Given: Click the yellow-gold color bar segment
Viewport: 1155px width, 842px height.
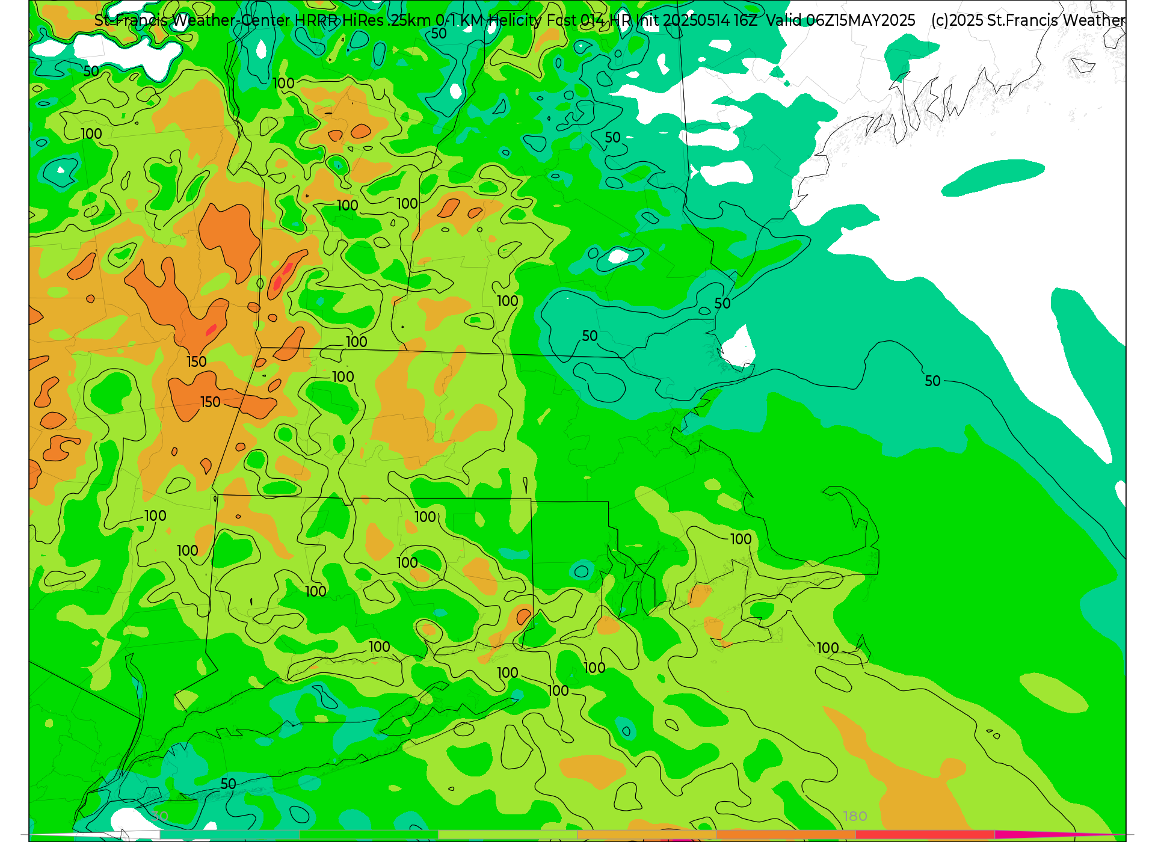Looking at the screenshot, I should click(x=647, y=834).
